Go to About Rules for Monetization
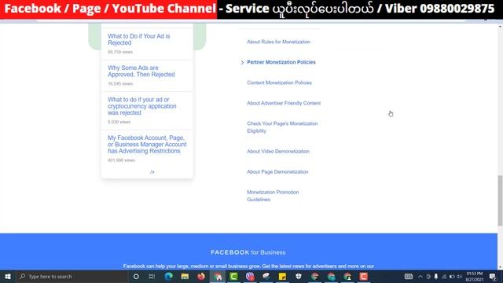Image resolution: width=503 pixels, height=283 pixels. (278, 42)
